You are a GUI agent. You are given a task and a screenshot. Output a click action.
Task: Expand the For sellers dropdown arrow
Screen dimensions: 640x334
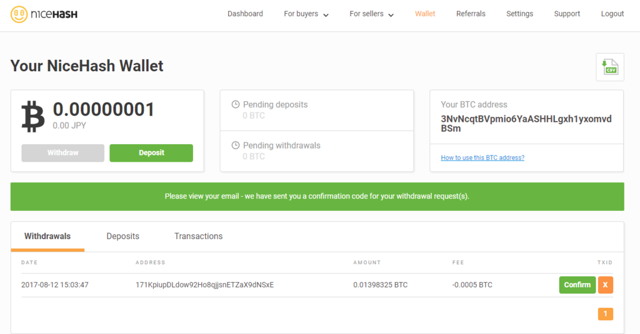tap(391, 15)
